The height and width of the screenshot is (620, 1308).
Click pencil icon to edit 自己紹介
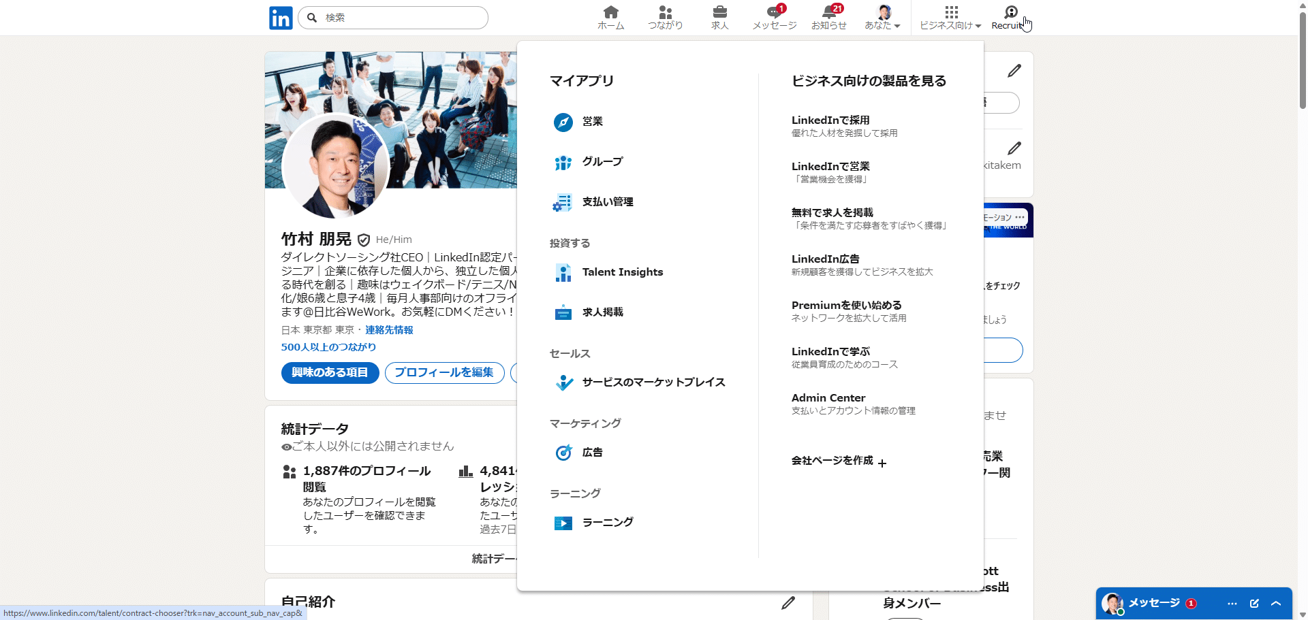[x=788, y=602]
